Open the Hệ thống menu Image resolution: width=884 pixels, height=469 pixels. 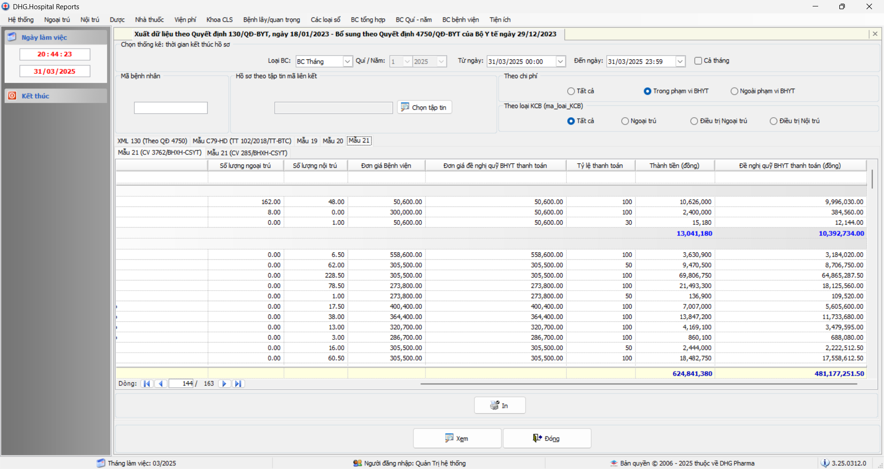[21, 20]
